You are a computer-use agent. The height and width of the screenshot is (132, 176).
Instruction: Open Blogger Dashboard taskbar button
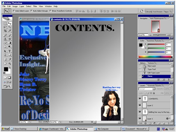click(x=52, y=129)
